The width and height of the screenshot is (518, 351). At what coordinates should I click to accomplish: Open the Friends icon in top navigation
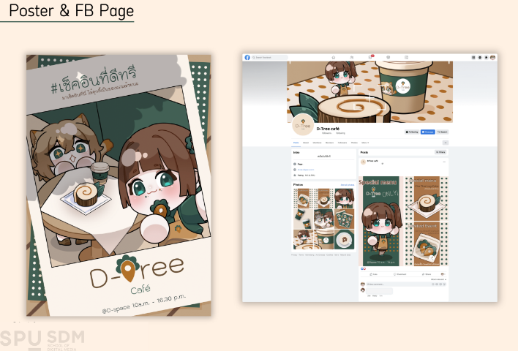pos(351,57)
